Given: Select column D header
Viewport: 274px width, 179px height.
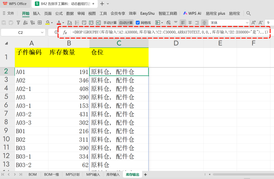Looking at the screenshot, I should coord(176,43).
